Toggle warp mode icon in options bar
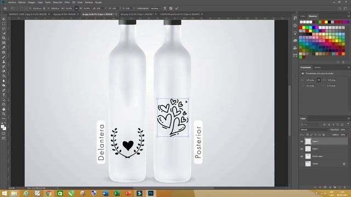 pos(165,8)
